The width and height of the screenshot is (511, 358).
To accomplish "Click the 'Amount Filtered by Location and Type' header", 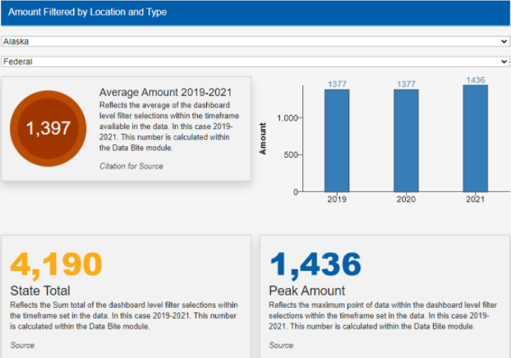I will coord(87,12).
